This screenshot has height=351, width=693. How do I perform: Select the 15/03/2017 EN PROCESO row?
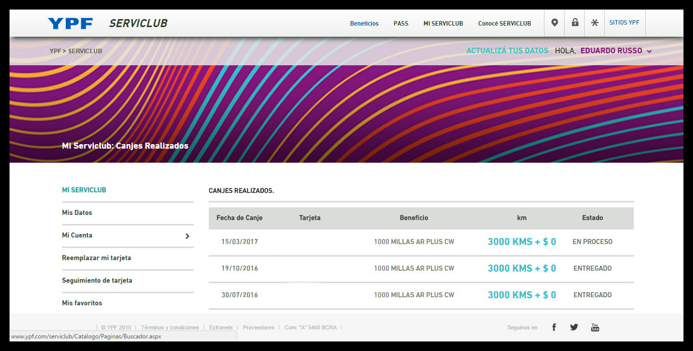pos(421,242)
